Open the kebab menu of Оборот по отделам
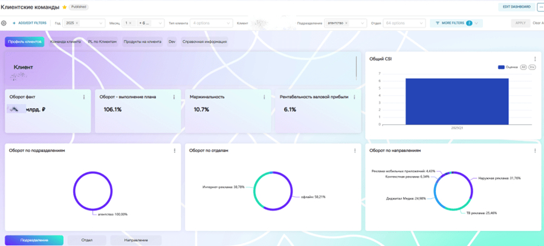544x246 pixels. tap(355, 151)
